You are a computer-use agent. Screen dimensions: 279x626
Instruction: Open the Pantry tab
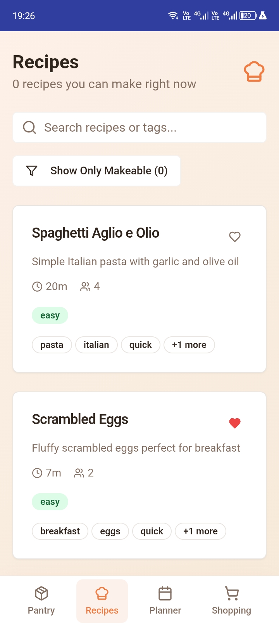[x=41, y=601]
